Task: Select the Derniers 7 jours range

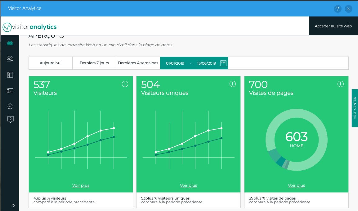Action: point(94,63)
